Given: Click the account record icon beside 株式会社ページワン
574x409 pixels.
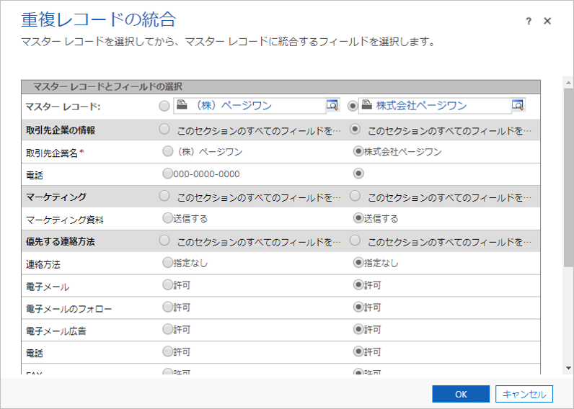Looking at the screenshot, I should pyautogui.click(x=366, y=106).
